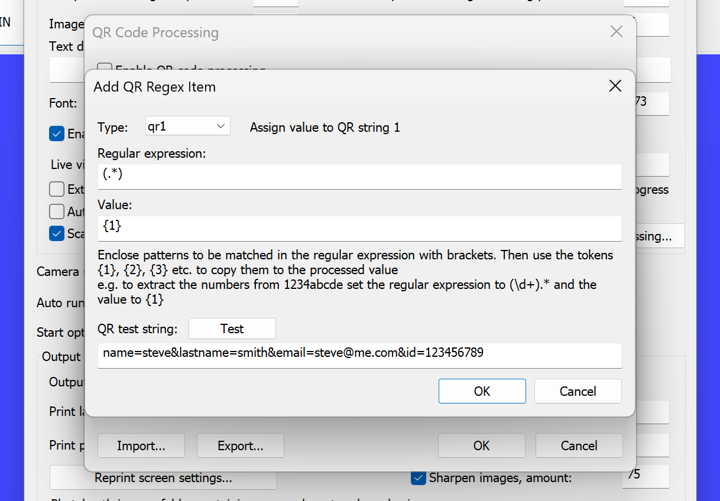Viewport: 720px width, 501px height.
Task: Cancel the Add QR Regex Item dialog
Action: [578, 391]
